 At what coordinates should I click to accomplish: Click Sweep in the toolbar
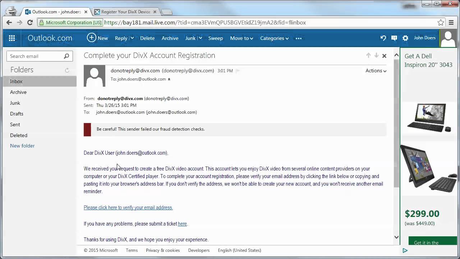pyautogui.click(x=216, y=38)
